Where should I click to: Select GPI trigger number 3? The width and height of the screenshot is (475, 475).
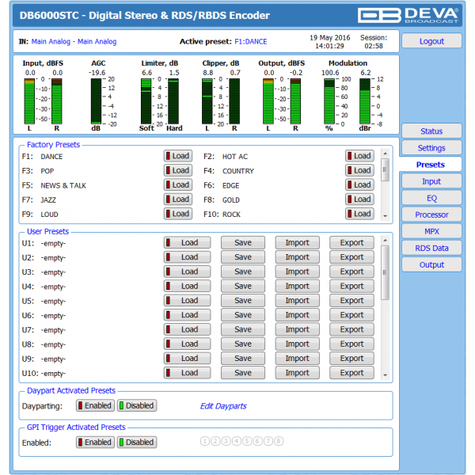[226, 441]
